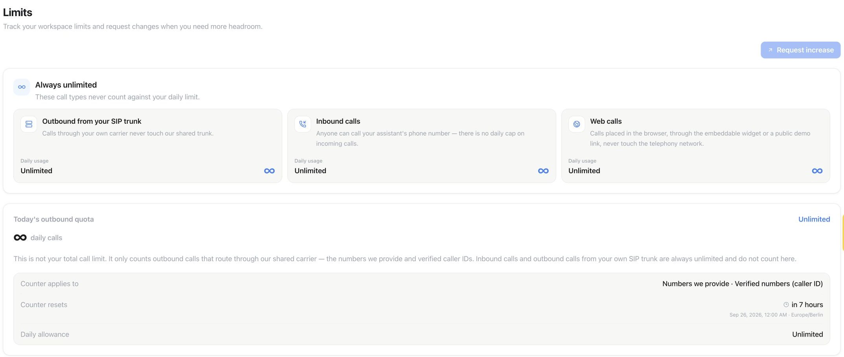Click the Always unlimited section title
The image size is (844, 357).
pos(66,85)
